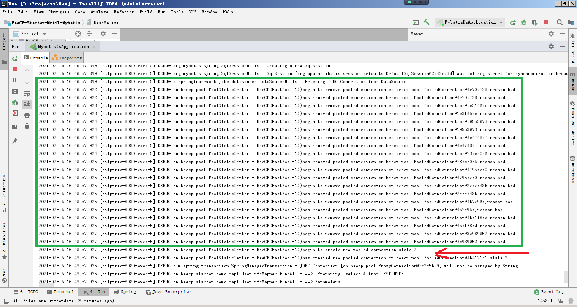Rerun application from main toolbar

(x=513, y=22)
